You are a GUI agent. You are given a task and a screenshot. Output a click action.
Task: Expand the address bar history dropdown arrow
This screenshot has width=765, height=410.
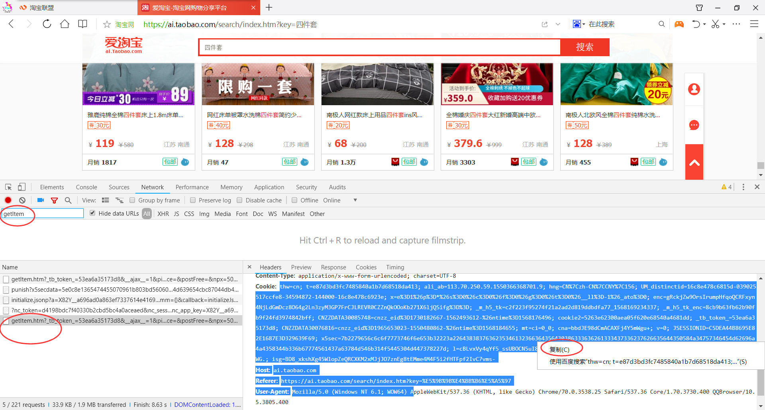click(x=558, y=24)
